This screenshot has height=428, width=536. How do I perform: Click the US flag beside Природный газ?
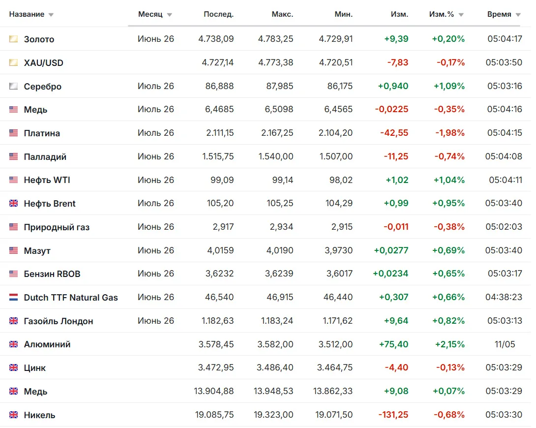13,227
